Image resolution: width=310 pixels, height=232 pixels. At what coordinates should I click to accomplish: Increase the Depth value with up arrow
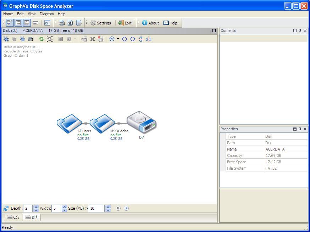[36, 206]
